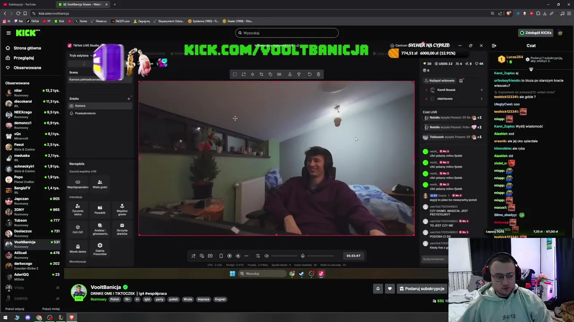This screenshot has width=574, height=322.
Task: Focus the Wyszukaj search field on Kick
Action: pyautogui.click(x=287, y=33)
